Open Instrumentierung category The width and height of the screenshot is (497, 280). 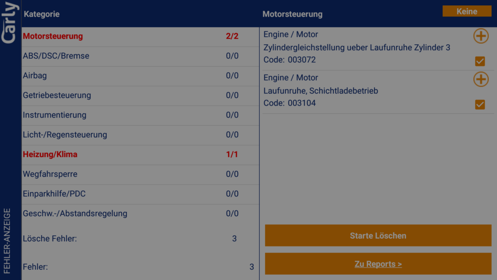pyautogui.click(x=54, y=115)
